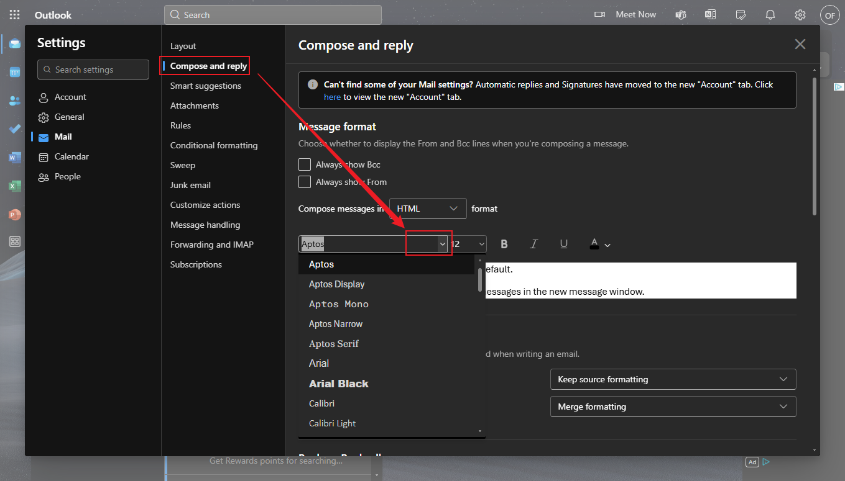Click the settings gear in header

800,15
